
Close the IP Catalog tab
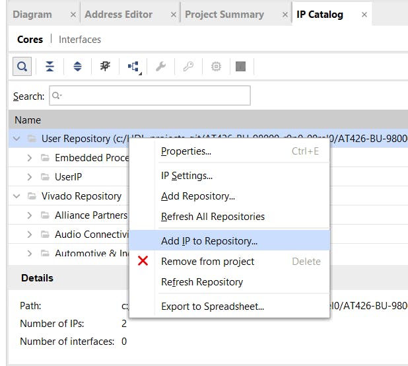[364, 15]
